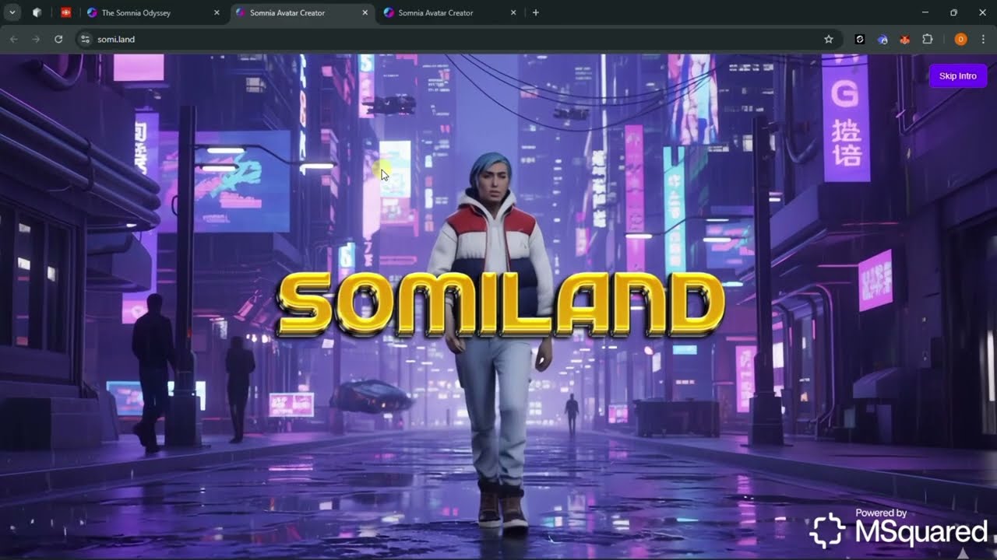The height and width of the screenshot is (560, 997).
Task: Open the blue wallet extension icon
Action: coord(883,39)
